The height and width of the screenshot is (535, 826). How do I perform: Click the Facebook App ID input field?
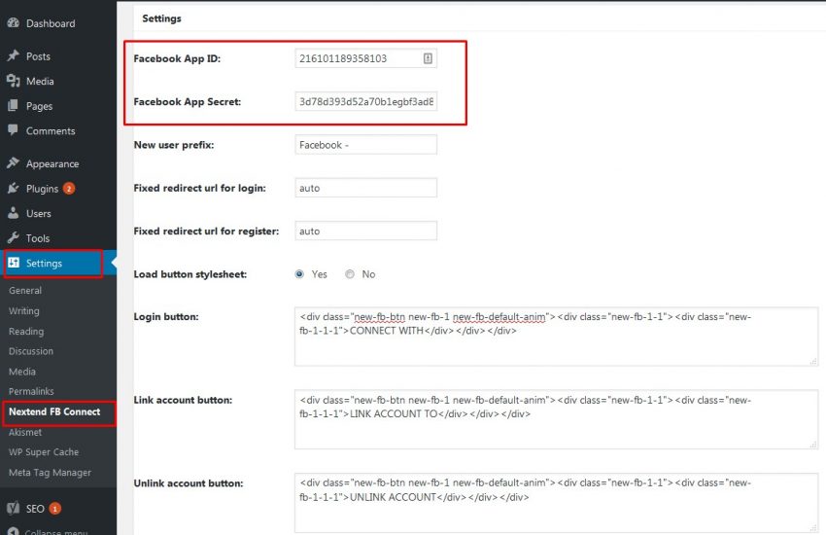(365, 58)
